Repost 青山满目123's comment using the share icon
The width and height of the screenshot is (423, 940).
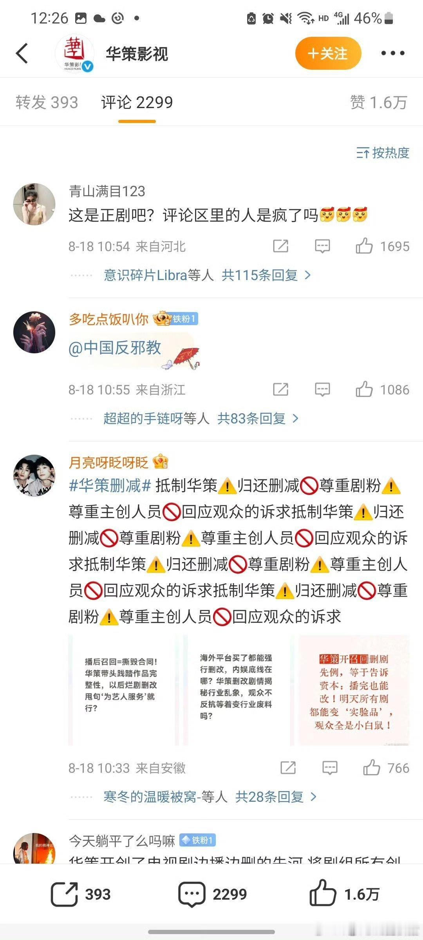(280, 246)
